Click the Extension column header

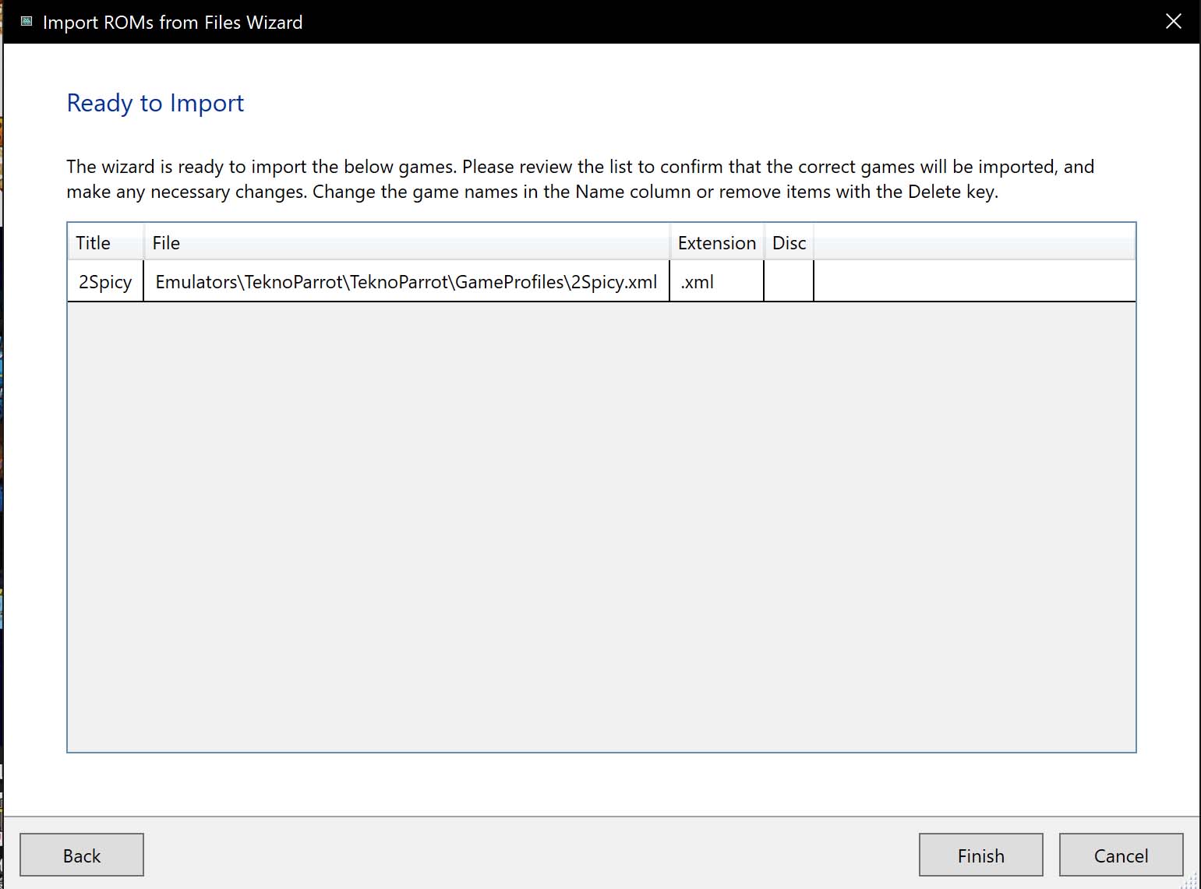click(716, 243)
